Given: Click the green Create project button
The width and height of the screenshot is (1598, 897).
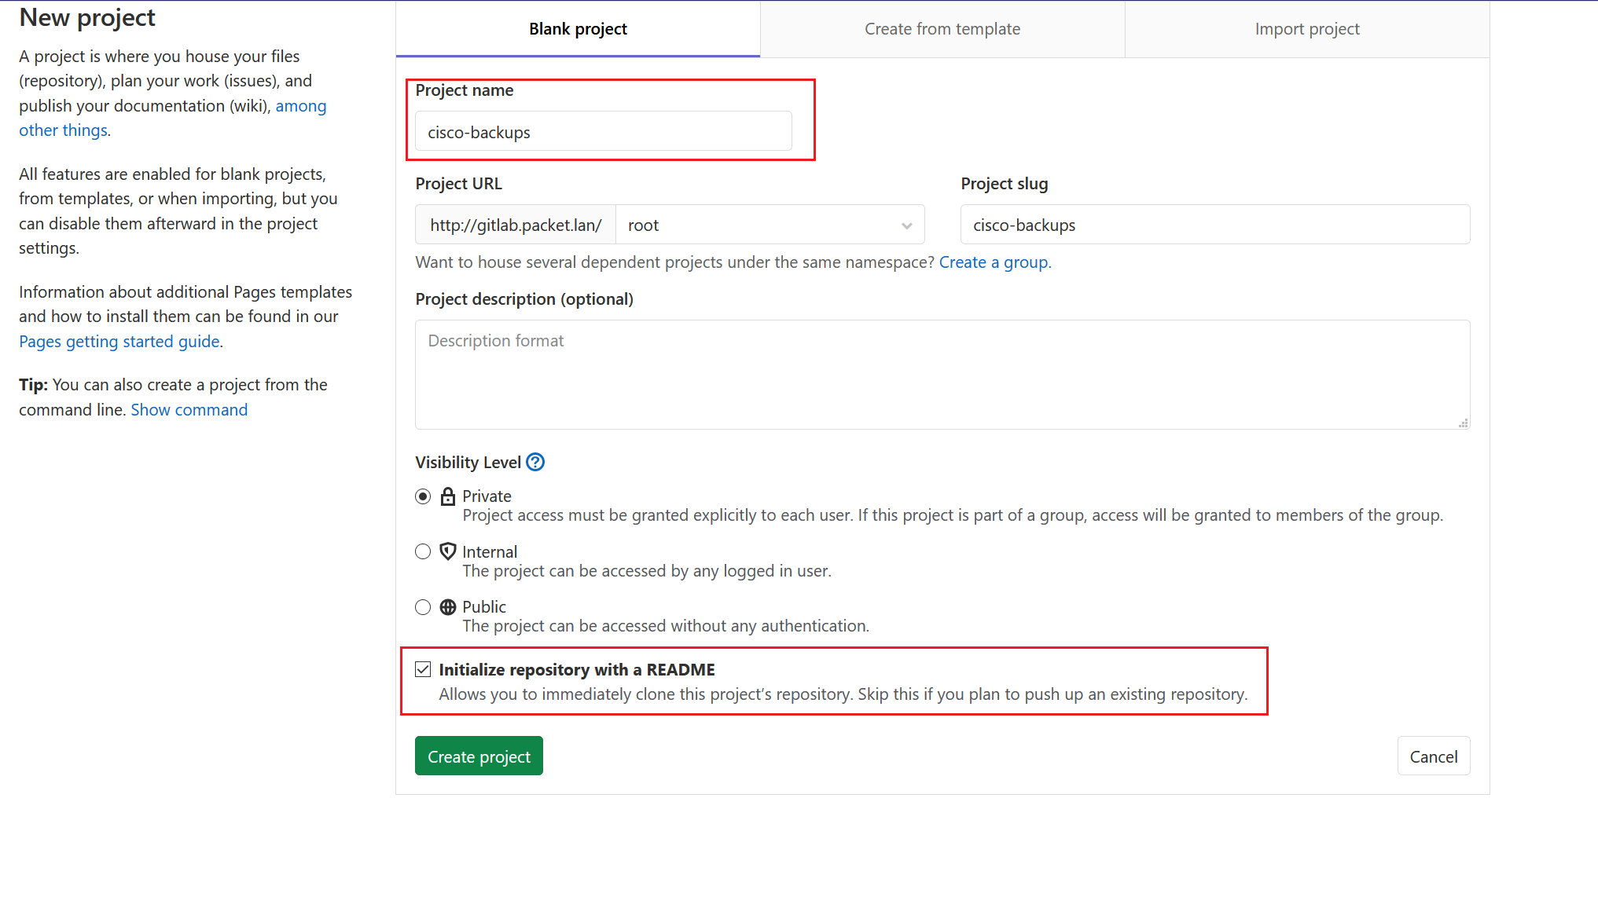Looking at the screenshot, I should pos(479,756).
